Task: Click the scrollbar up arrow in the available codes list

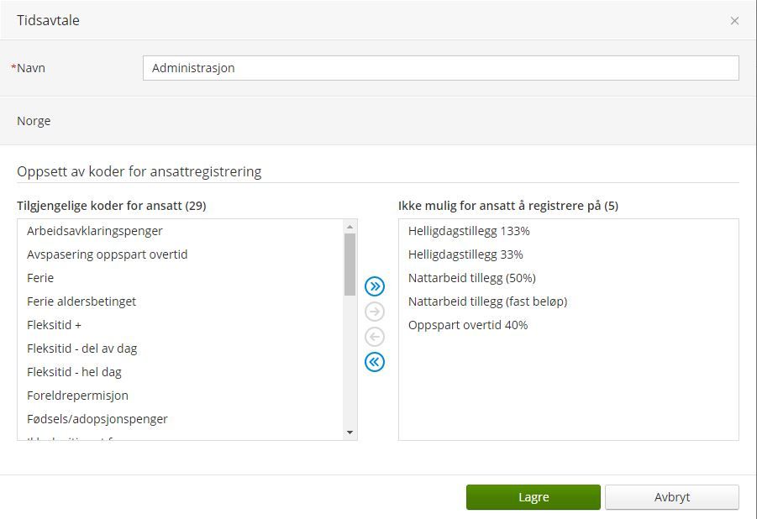Action: (x=350, y=227)
